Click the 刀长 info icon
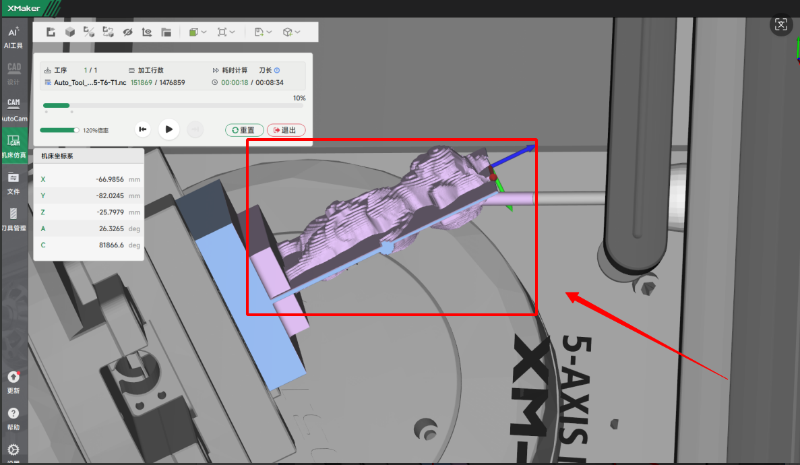This screenshot has width=800, height=465. pyautogui.click(x=277, y=70)
